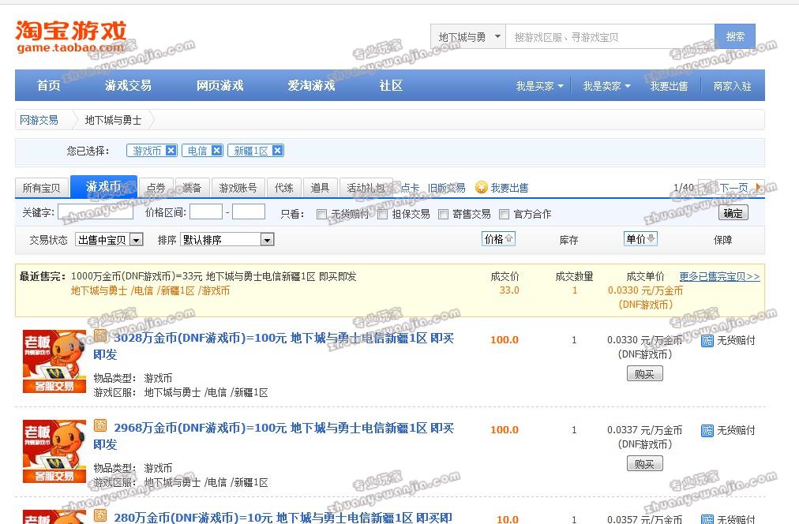Image resolution: width=799 pixels, height=524 pixels.
Task: Open the 3028万金币=100元 listing title
Action: [274, 346]
